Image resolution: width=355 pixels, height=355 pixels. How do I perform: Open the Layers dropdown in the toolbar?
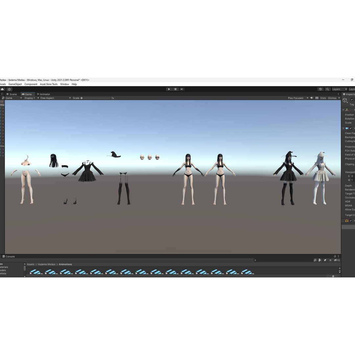pyautogui.click(x=339, y=89)
